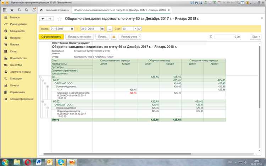The height and width of the screenshot is (166, 266).
Task: Collapse the 60.02 subaccount node
Action: point(43,101)
